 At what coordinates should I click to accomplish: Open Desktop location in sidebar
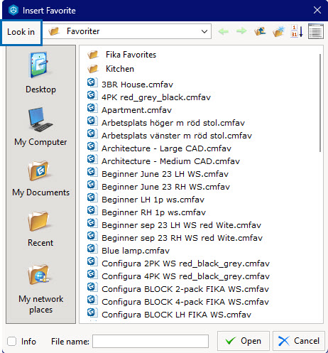(40, 73)
